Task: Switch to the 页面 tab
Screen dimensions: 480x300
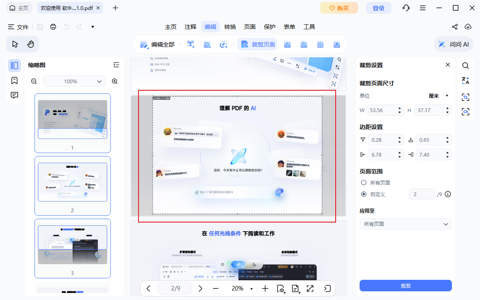Action: coord(250,27)
